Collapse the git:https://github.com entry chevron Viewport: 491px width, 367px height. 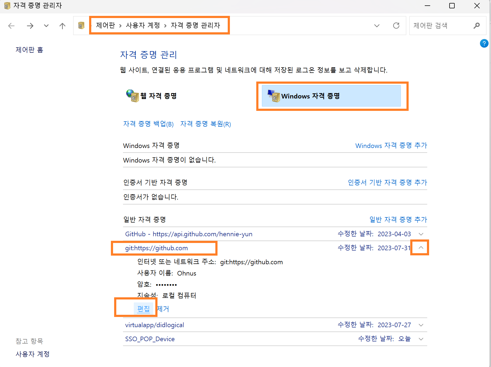coord(421,248)
